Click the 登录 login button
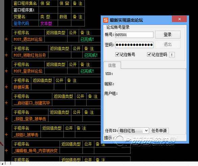The image size is (198, 166). pos(168,34)
